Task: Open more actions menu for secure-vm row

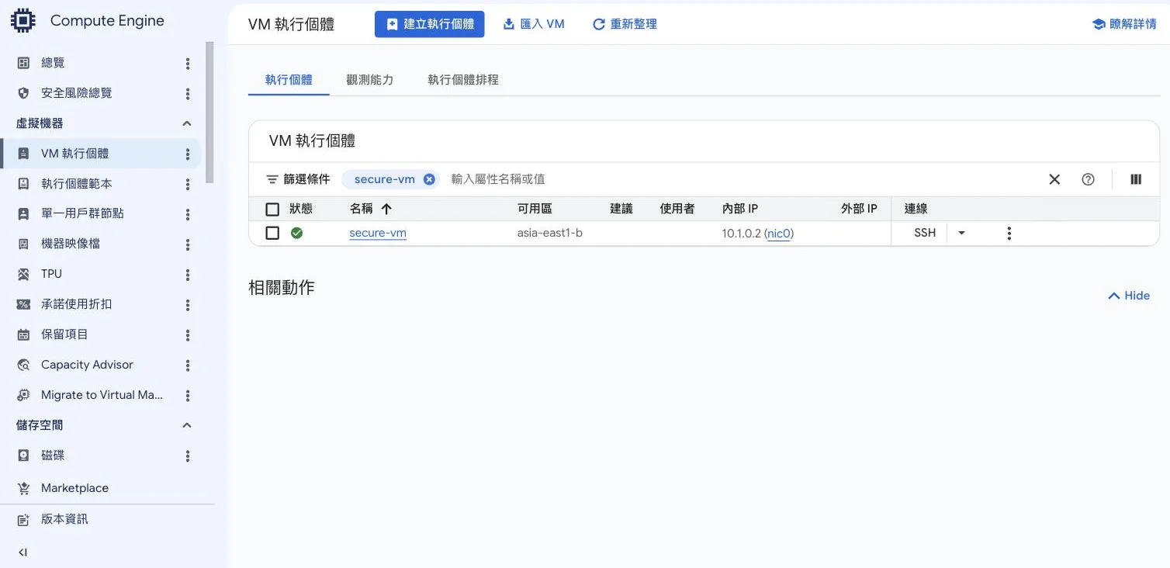Action: click(1009, 233)
